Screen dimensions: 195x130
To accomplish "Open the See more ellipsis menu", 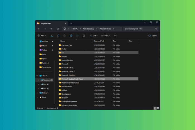I will (x=115, y=36).
